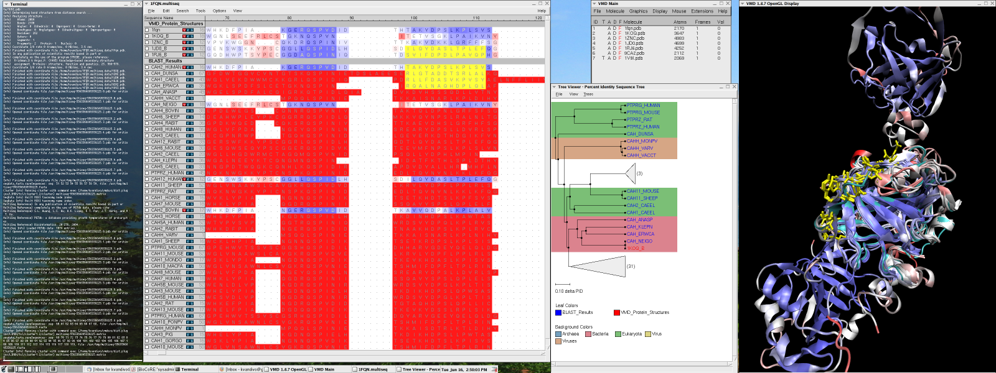Click the red F flag for 1fqn.pdb

coord(620,28)
